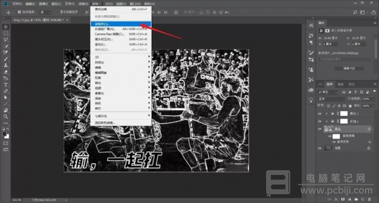Choose Camera Raw 滤镜 menu entry
379x203 pixels.
click(121, 34)
